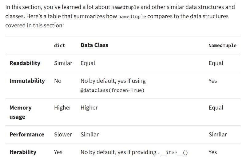Click the .__iter__() code text
246x164 pixels.
point(173,152)
